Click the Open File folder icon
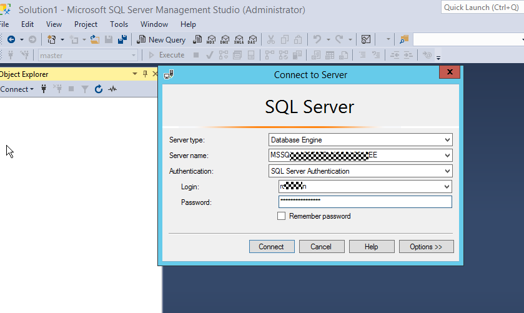This screenshot has height=313, width=524. click(x=95, y=39)
